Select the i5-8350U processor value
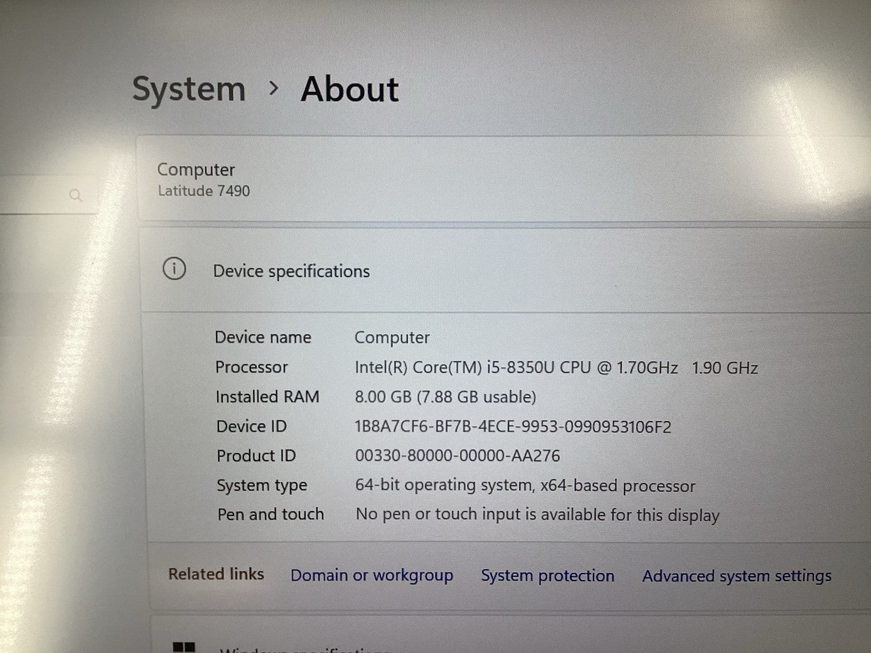Viewport: 871px width, 653px height. [556, 368]
